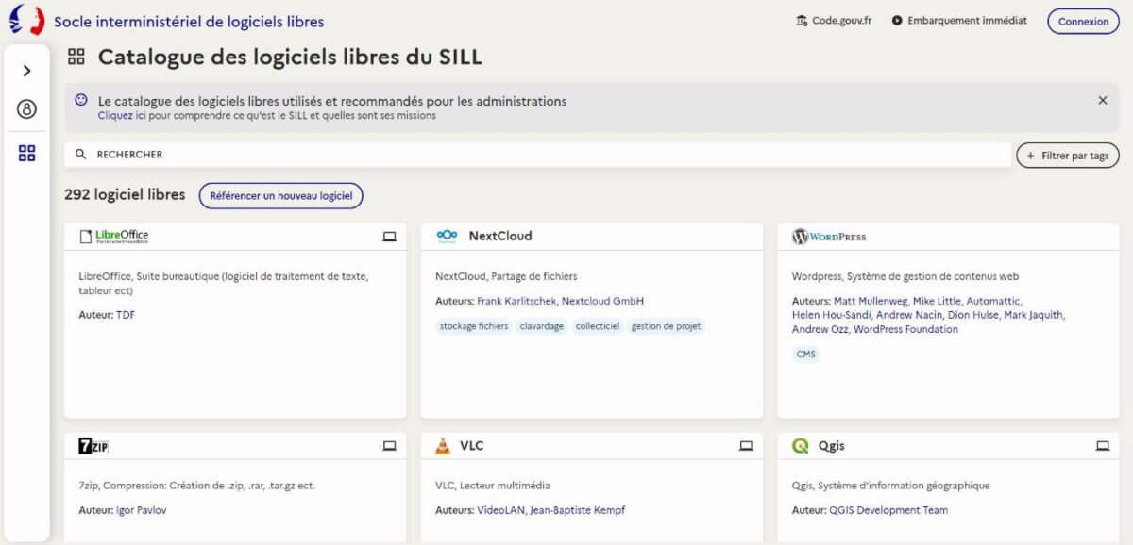Select the CMS tag on WordPress card
This screenshot has height=545, width=1133.
[x=805, y=355]
